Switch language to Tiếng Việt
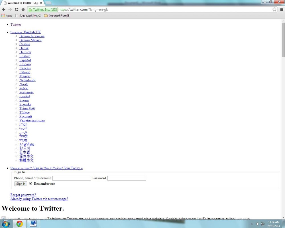285x228 pixels. (27, 108)
